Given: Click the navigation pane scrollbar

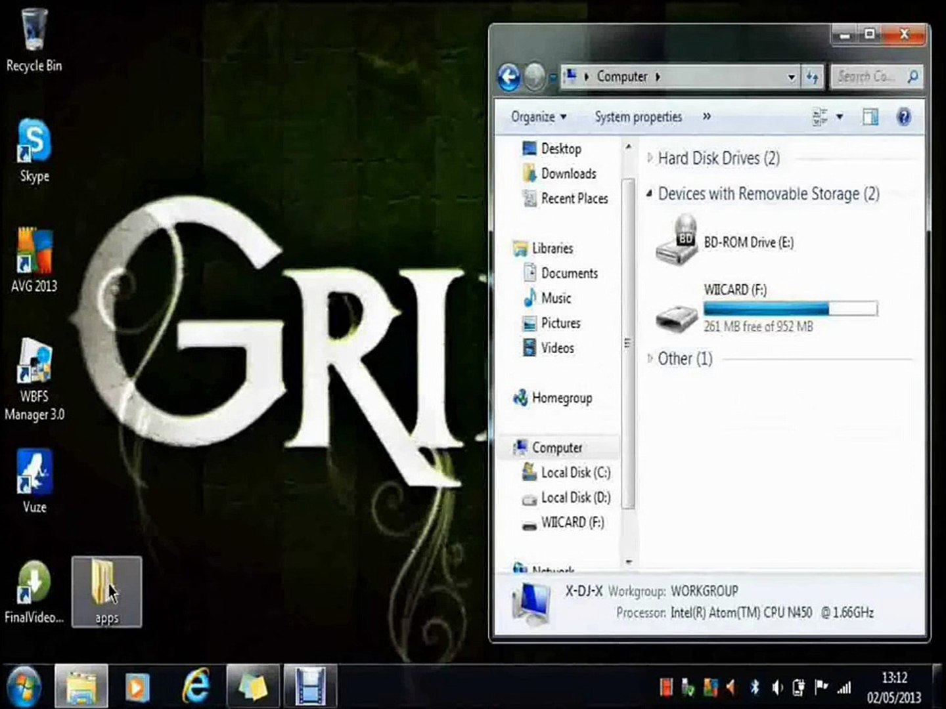Looking at the screenshot, I should (x=627, y=343).
